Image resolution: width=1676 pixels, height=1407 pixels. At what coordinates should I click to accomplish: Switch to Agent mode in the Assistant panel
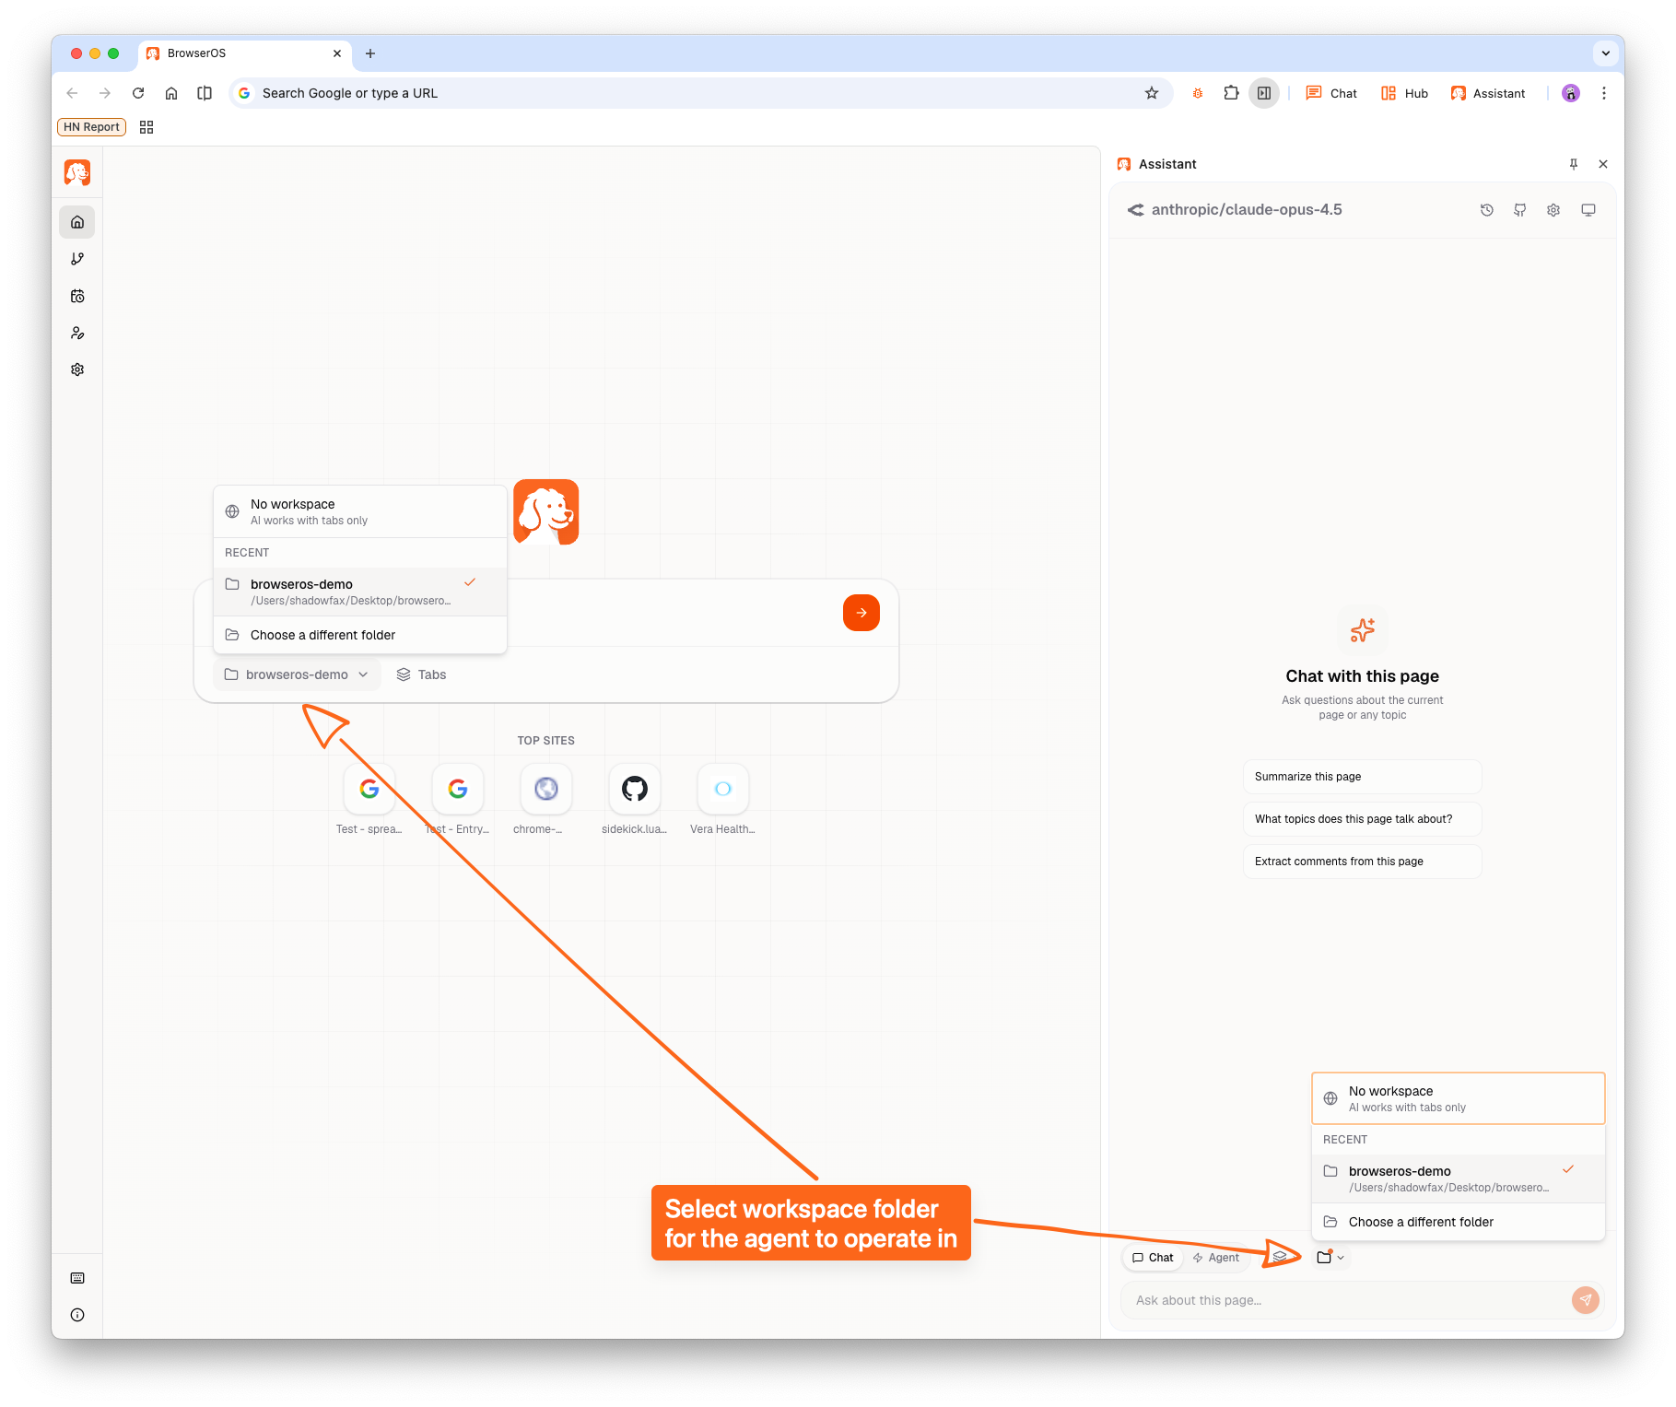1216,1257
